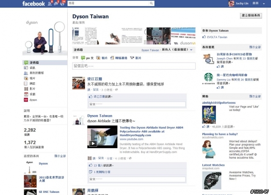Viewport: 271px width, 195px height.
Task: View the 1 share link
Action: [x=102, y=172]
